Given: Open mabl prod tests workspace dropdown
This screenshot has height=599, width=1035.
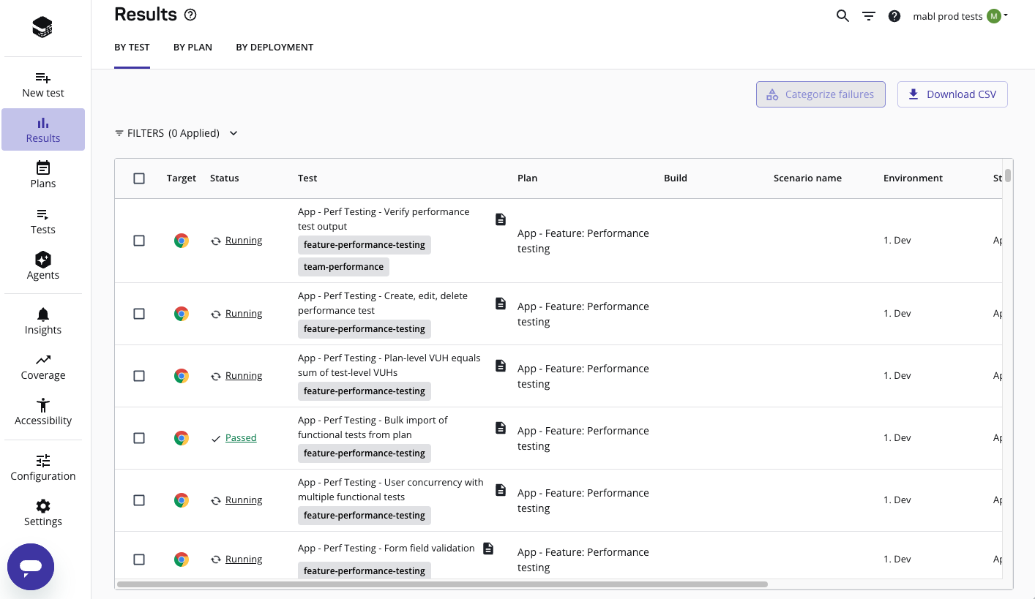Looking at the screenshot, I should [x=960, y=16].
